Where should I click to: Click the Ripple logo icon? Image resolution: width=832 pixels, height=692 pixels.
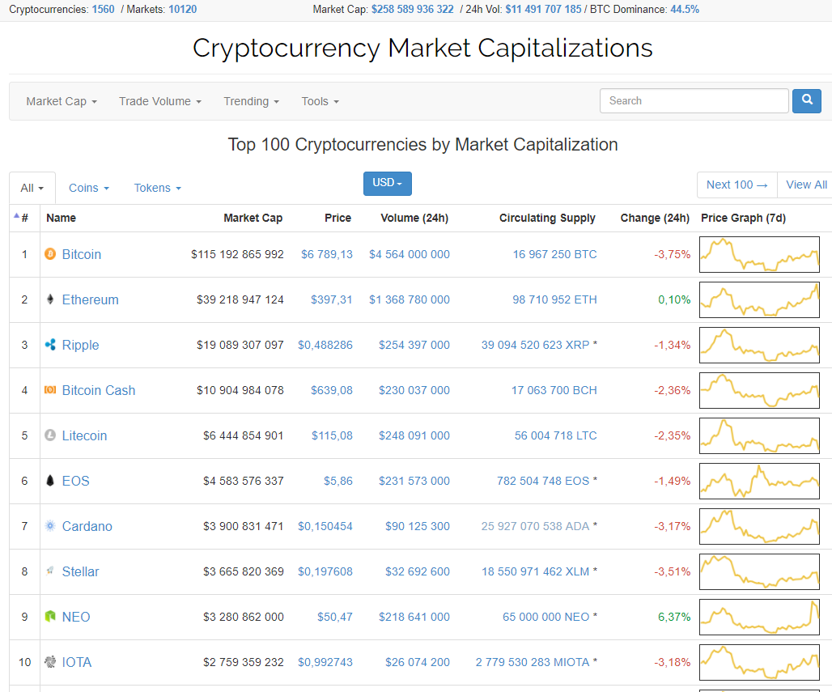point(50,345)
